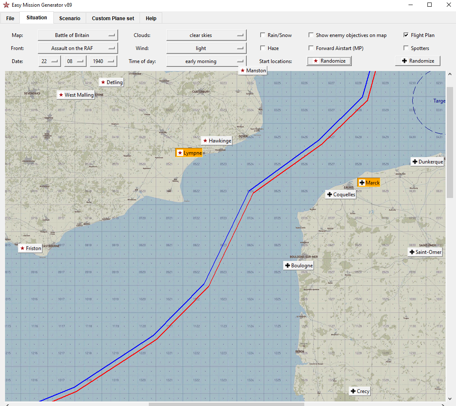Pick West Malling airfield on map
The height and width of the screenshot is (406, 456).
tap(76, 95)
